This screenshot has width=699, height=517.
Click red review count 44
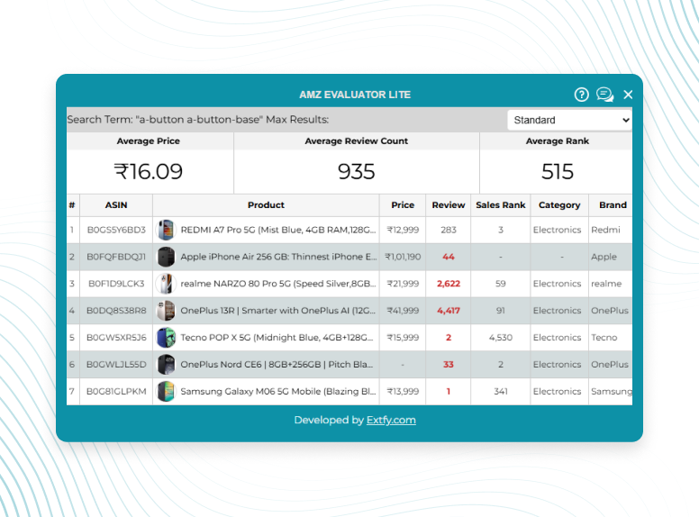449,257
